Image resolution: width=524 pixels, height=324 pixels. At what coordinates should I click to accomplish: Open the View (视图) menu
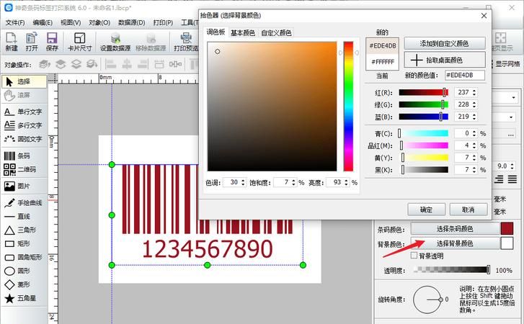pos(71,23)
